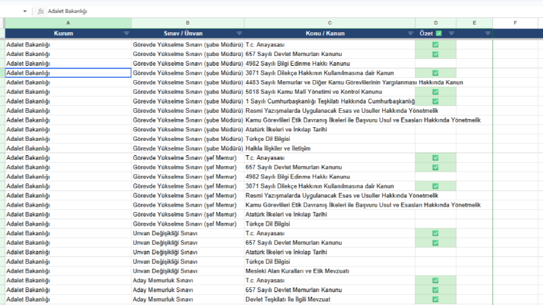Select column C header
The width and height of the screenshot is (543, 305).
tap(329, 23)
